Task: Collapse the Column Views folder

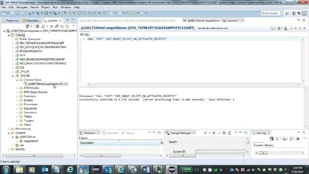Action: click(17, 80)
